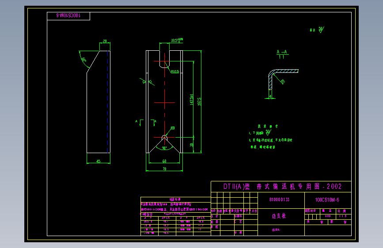
Task: Select the left A section cut marker
Action: (x=140, y=123)
